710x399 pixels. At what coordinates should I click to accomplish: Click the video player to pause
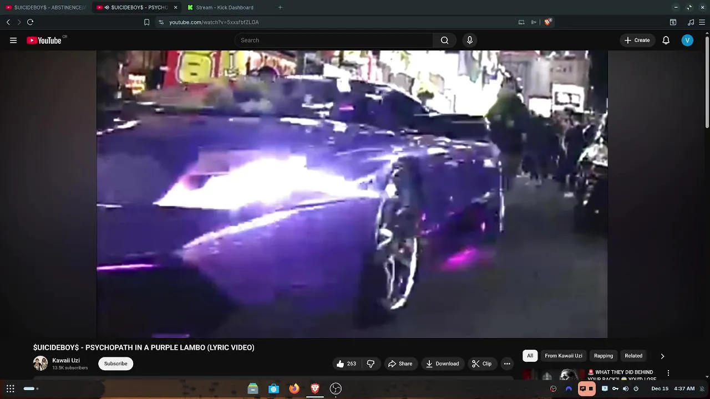(x=352, y=194)
